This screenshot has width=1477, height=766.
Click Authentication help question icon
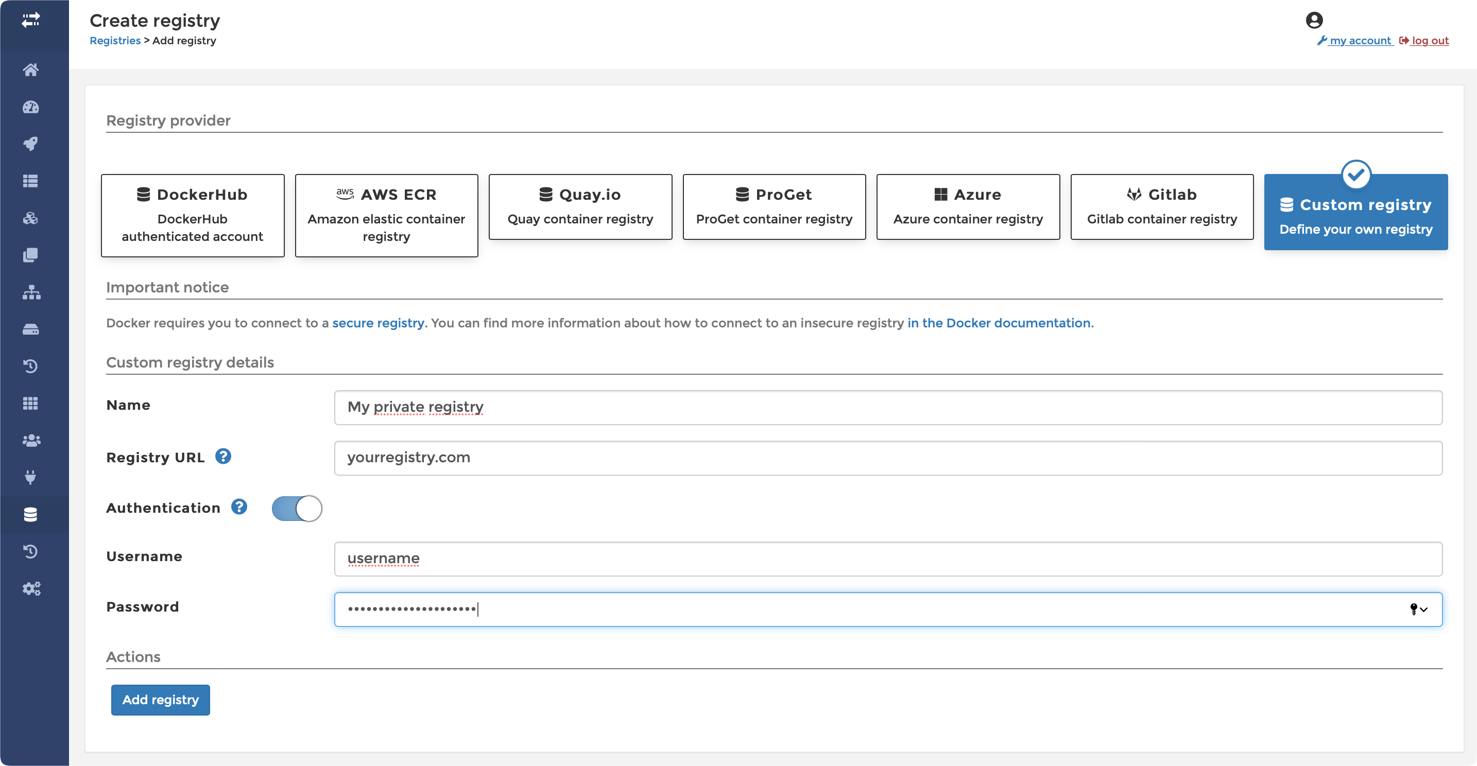coord(239,507)
